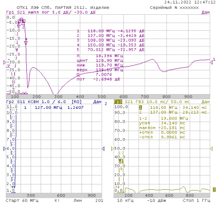Select marker row '108.00 МГц -23.093 дБ'
Image resolution: width=216 pixels, height=203 pixels.
click(x=111, y=40)
